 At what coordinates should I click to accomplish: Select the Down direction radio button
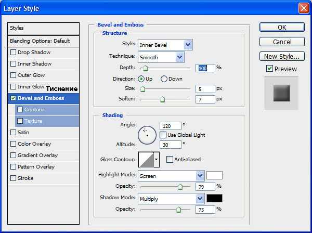coord(164,79)
